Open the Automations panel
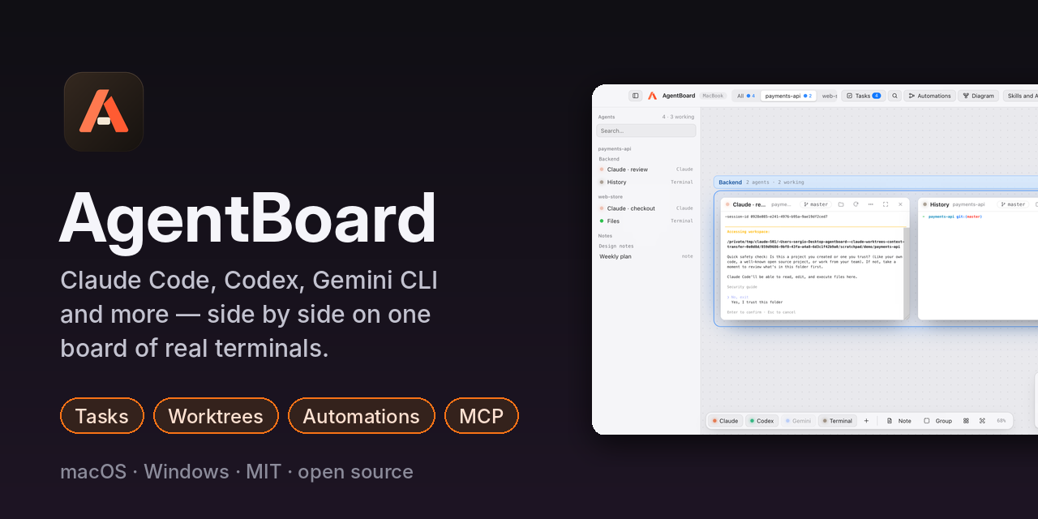1038x519 pixels. pyautogui.click(x=929, y=96)
